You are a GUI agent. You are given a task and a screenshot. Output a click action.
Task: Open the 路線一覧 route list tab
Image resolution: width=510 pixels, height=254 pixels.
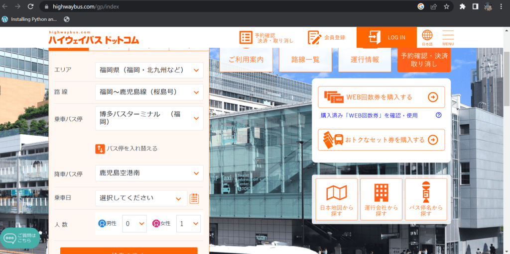point(305,60)
